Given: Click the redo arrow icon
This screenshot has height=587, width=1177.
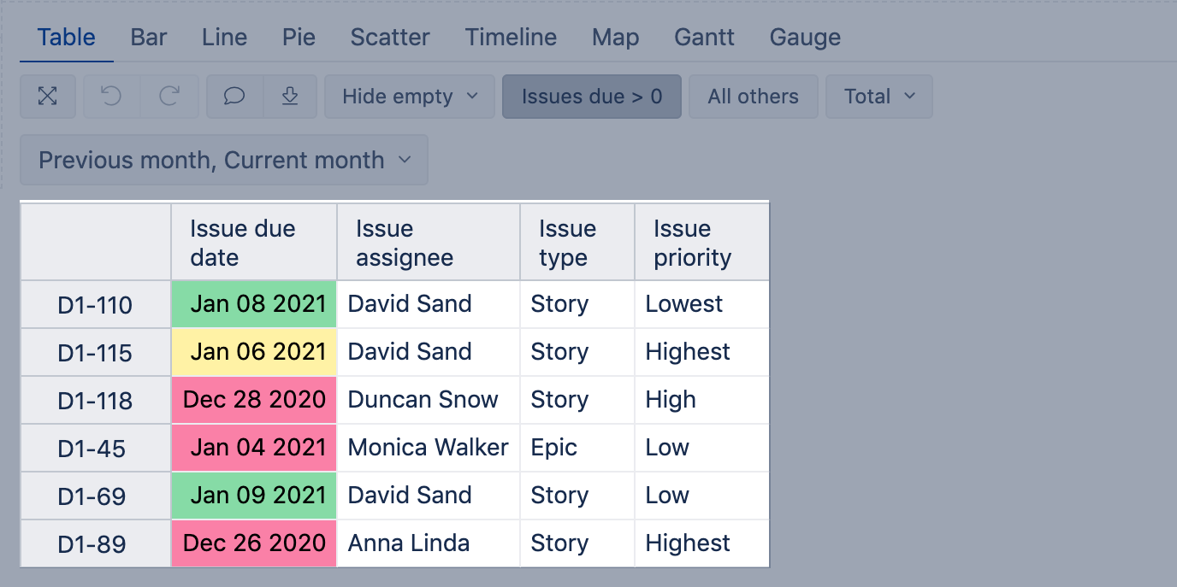Looking at the screenshot, I should click(169, 97).
